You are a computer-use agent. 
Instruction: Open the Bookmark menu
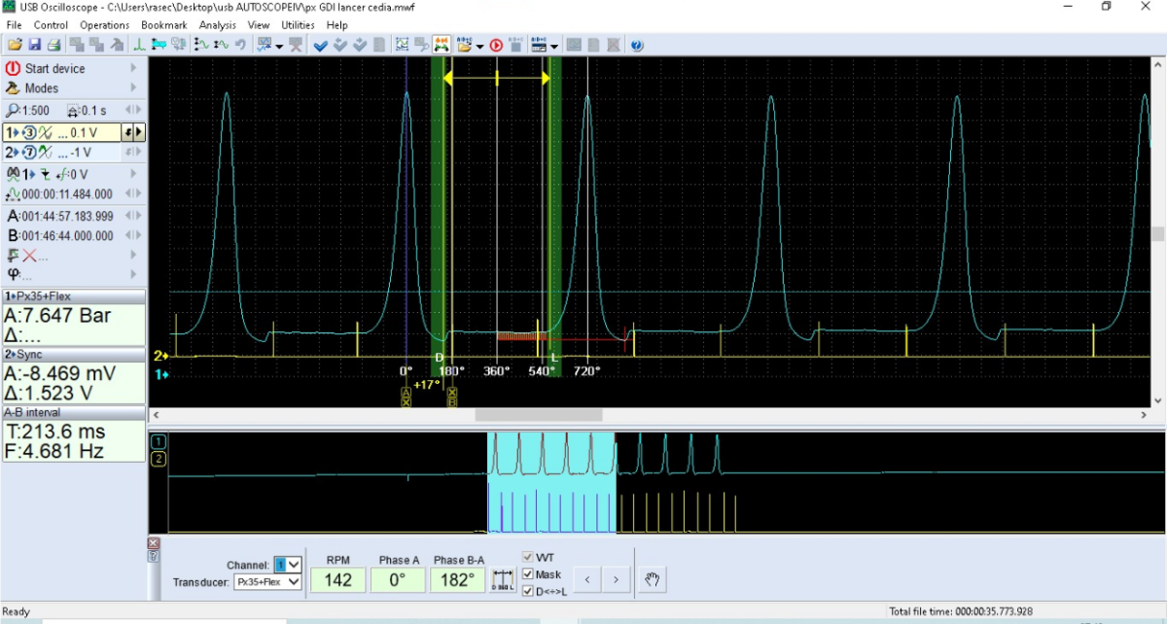point(163,25)
